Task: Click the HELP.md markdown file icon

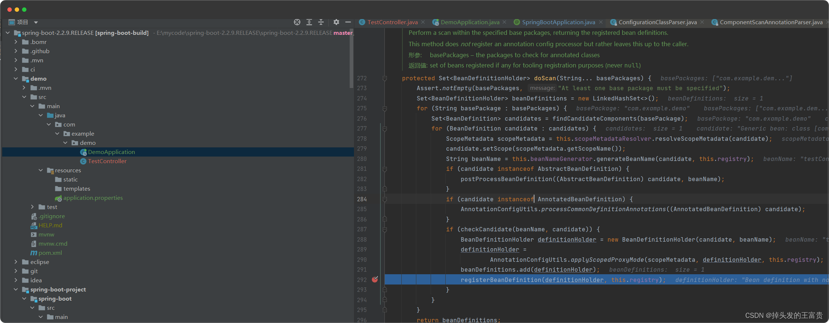Action: pos(34,226)
